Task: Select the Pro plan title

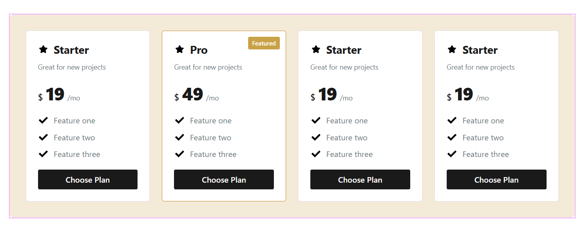Action: (x=199, y=50)
